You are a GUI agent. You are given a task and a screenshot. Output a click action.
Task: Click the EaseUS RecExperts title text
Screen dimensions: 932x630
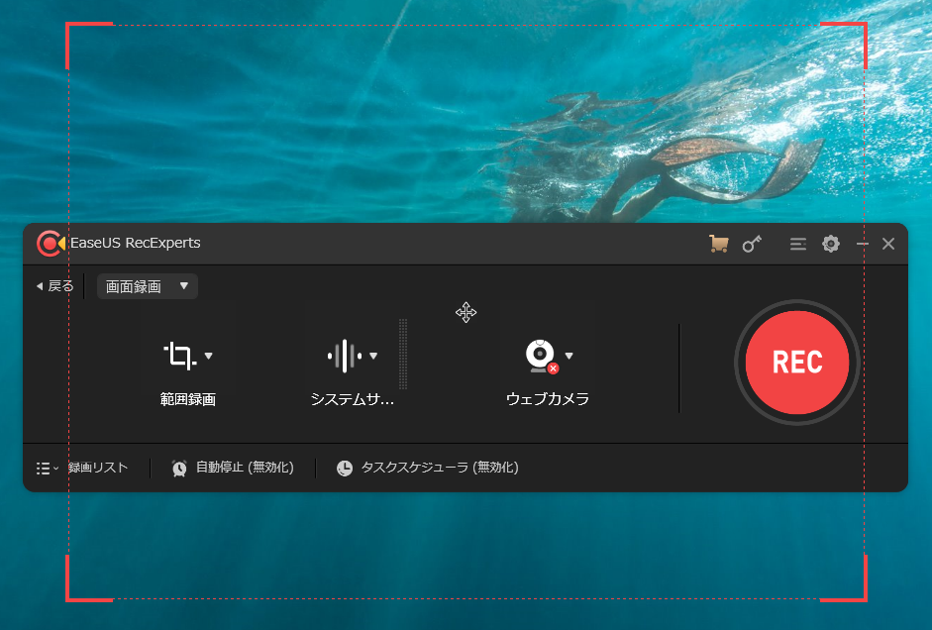point(136,243)
